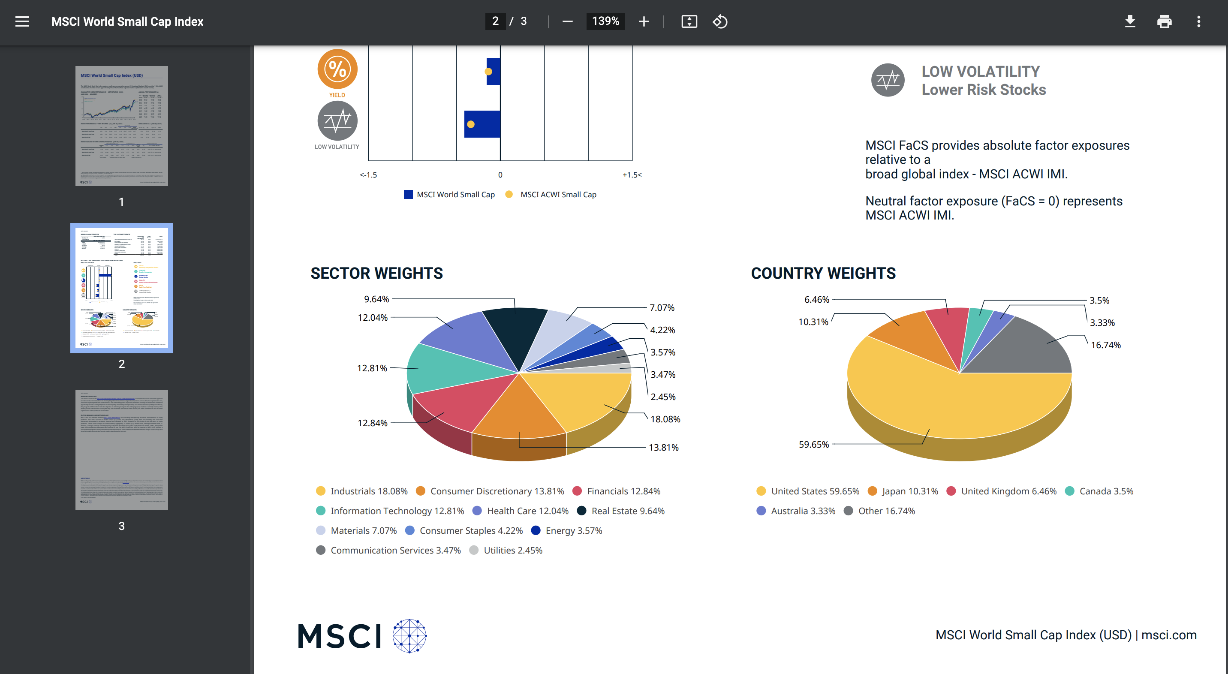Print the document
Viewport: 1228px width, 674px height.
tap(1164, 21)
